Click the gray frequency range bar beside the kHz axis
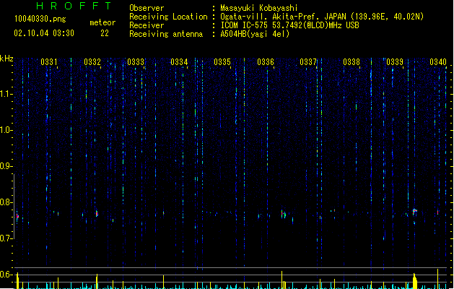 tap(14, 206)
